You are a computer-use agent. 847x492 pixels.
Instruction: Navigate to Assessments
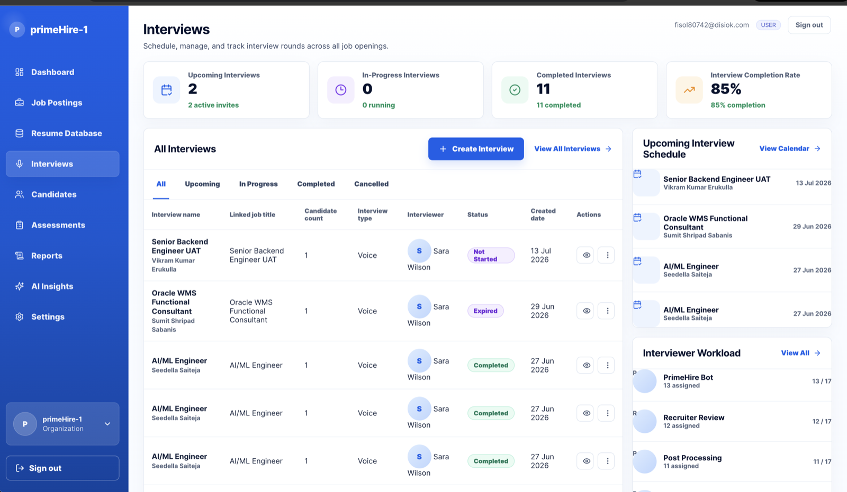[x=62, y=225]
